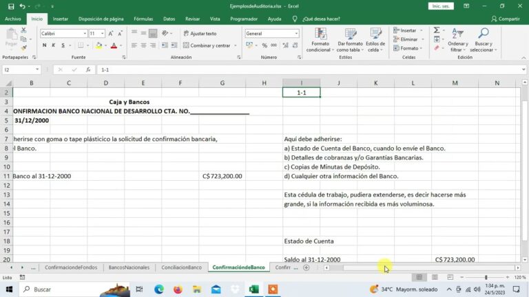Toggle underline formatting (S)

coord(63,45)
